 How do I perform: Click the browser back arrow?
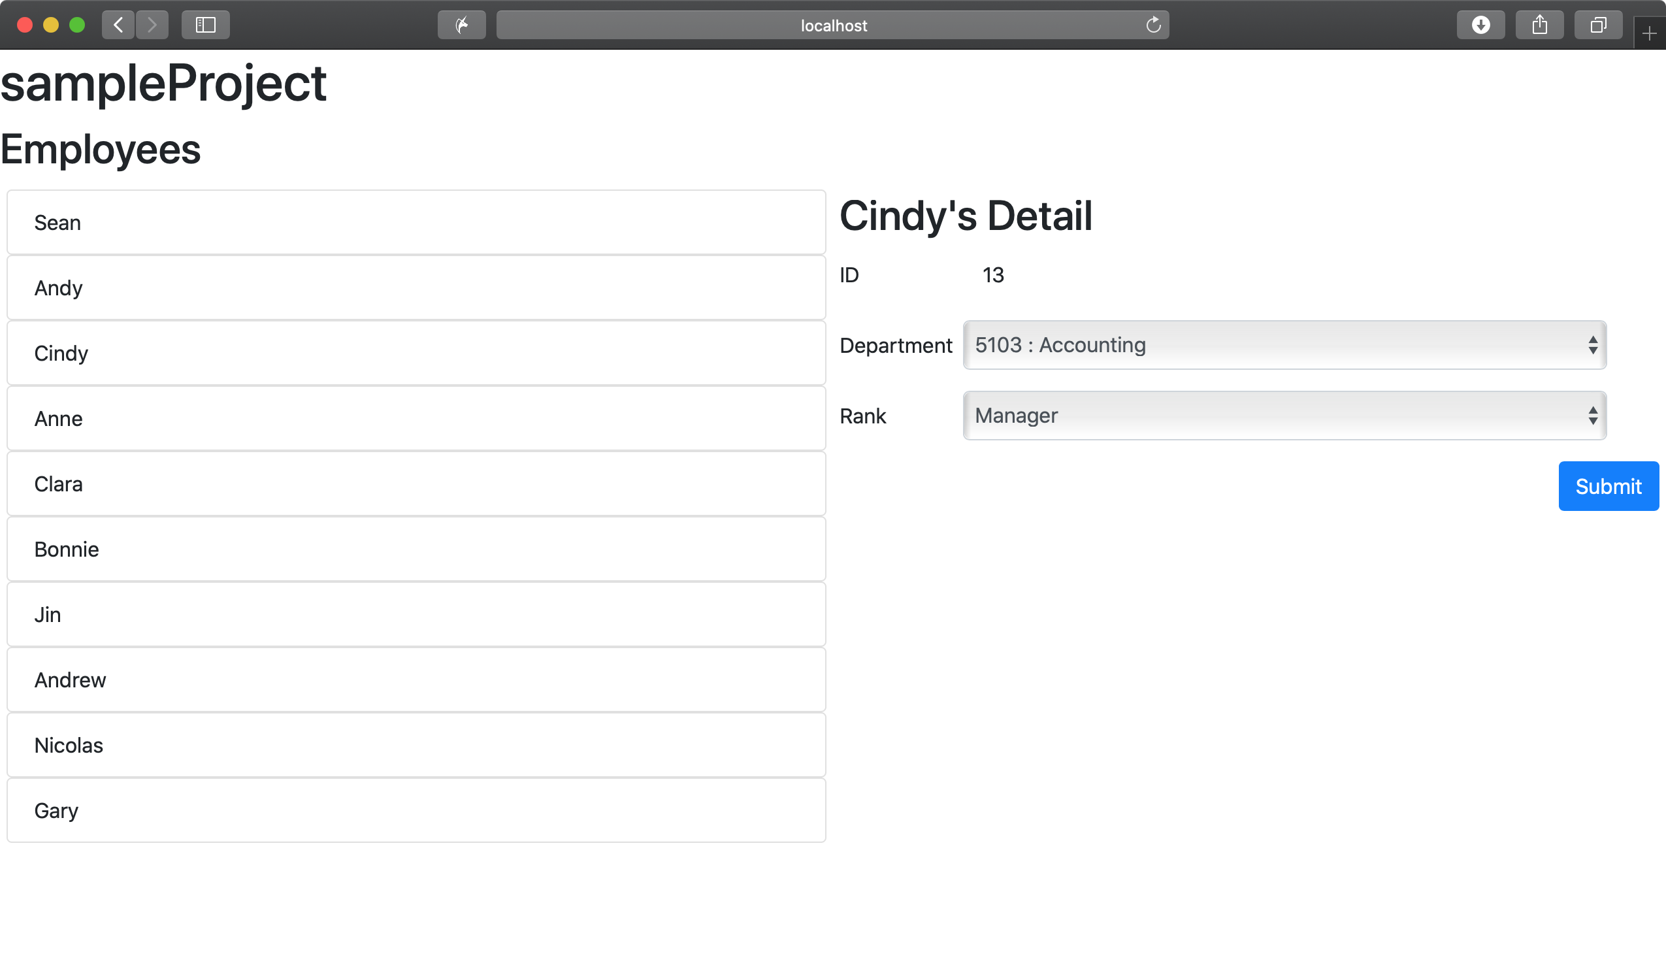pos(118,25)
